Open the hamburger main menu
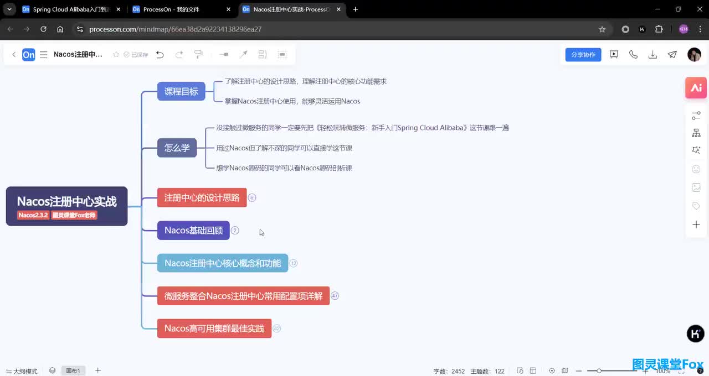Screen dimensions: 709x376 tap(43, 55)
